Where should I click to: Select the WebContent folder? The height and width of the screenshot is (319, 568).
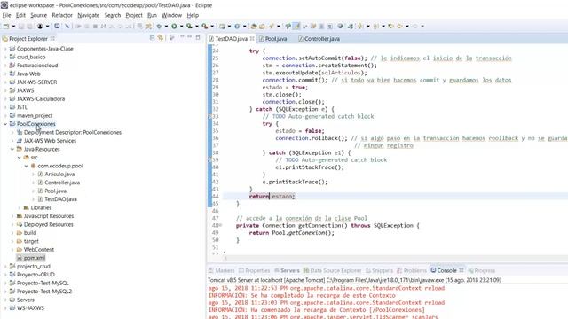(38, 250)
